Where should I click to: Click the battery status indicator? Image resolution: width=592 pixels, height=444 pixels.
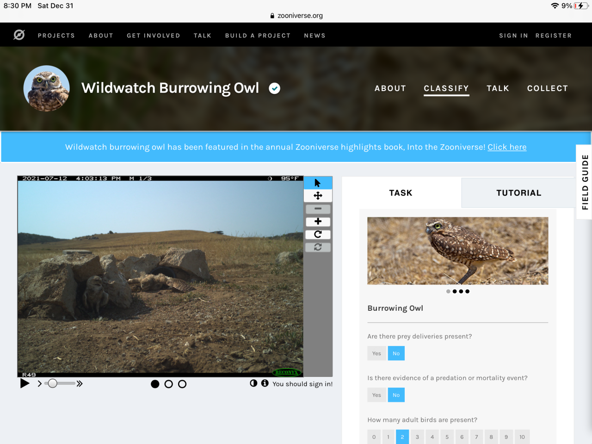point(581,6)
